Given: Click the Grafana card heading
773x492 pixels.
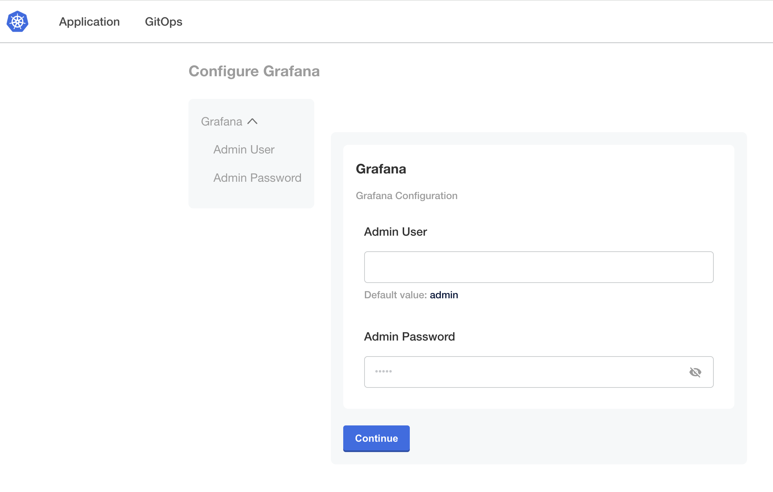Looking at the screenshot, I should pyautogui.click(x=381, y=169).
